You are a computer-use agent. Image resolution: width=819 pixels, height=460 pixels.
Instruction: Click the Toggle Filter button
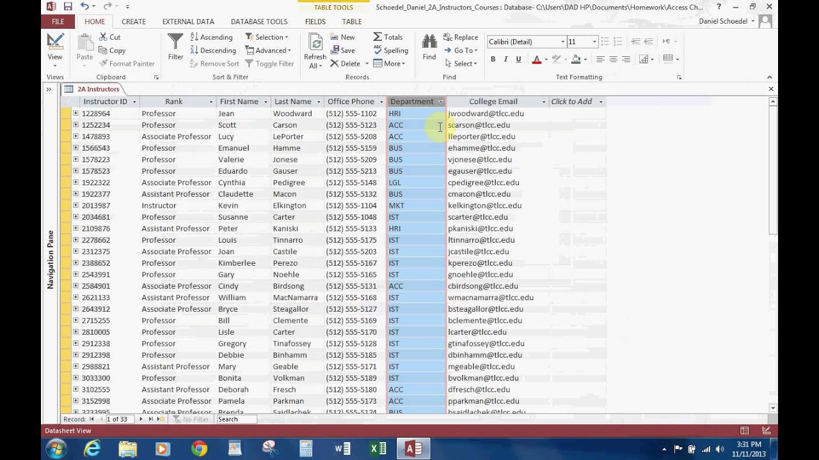coord(269,64)
